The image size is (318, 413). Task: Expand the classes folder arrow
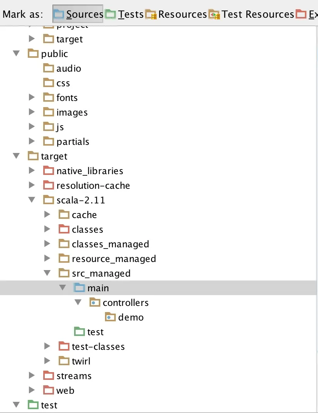tap(47, 229)
